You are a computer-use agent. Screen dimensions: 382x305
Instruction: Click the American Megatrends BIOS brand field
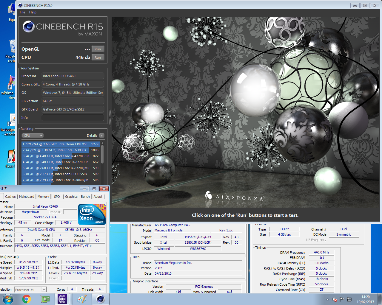198,263
